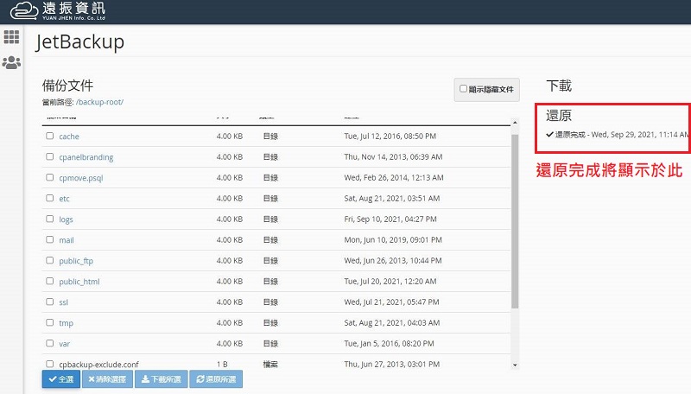The image size is (691, 394).
Task: Click the cpbackup-exclude.conf file name
Action: pyautogui.click(x=98, y=365)
